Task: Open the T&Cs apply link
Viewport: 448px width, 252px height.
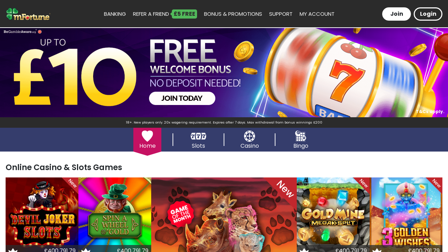Action: (430, 112)
